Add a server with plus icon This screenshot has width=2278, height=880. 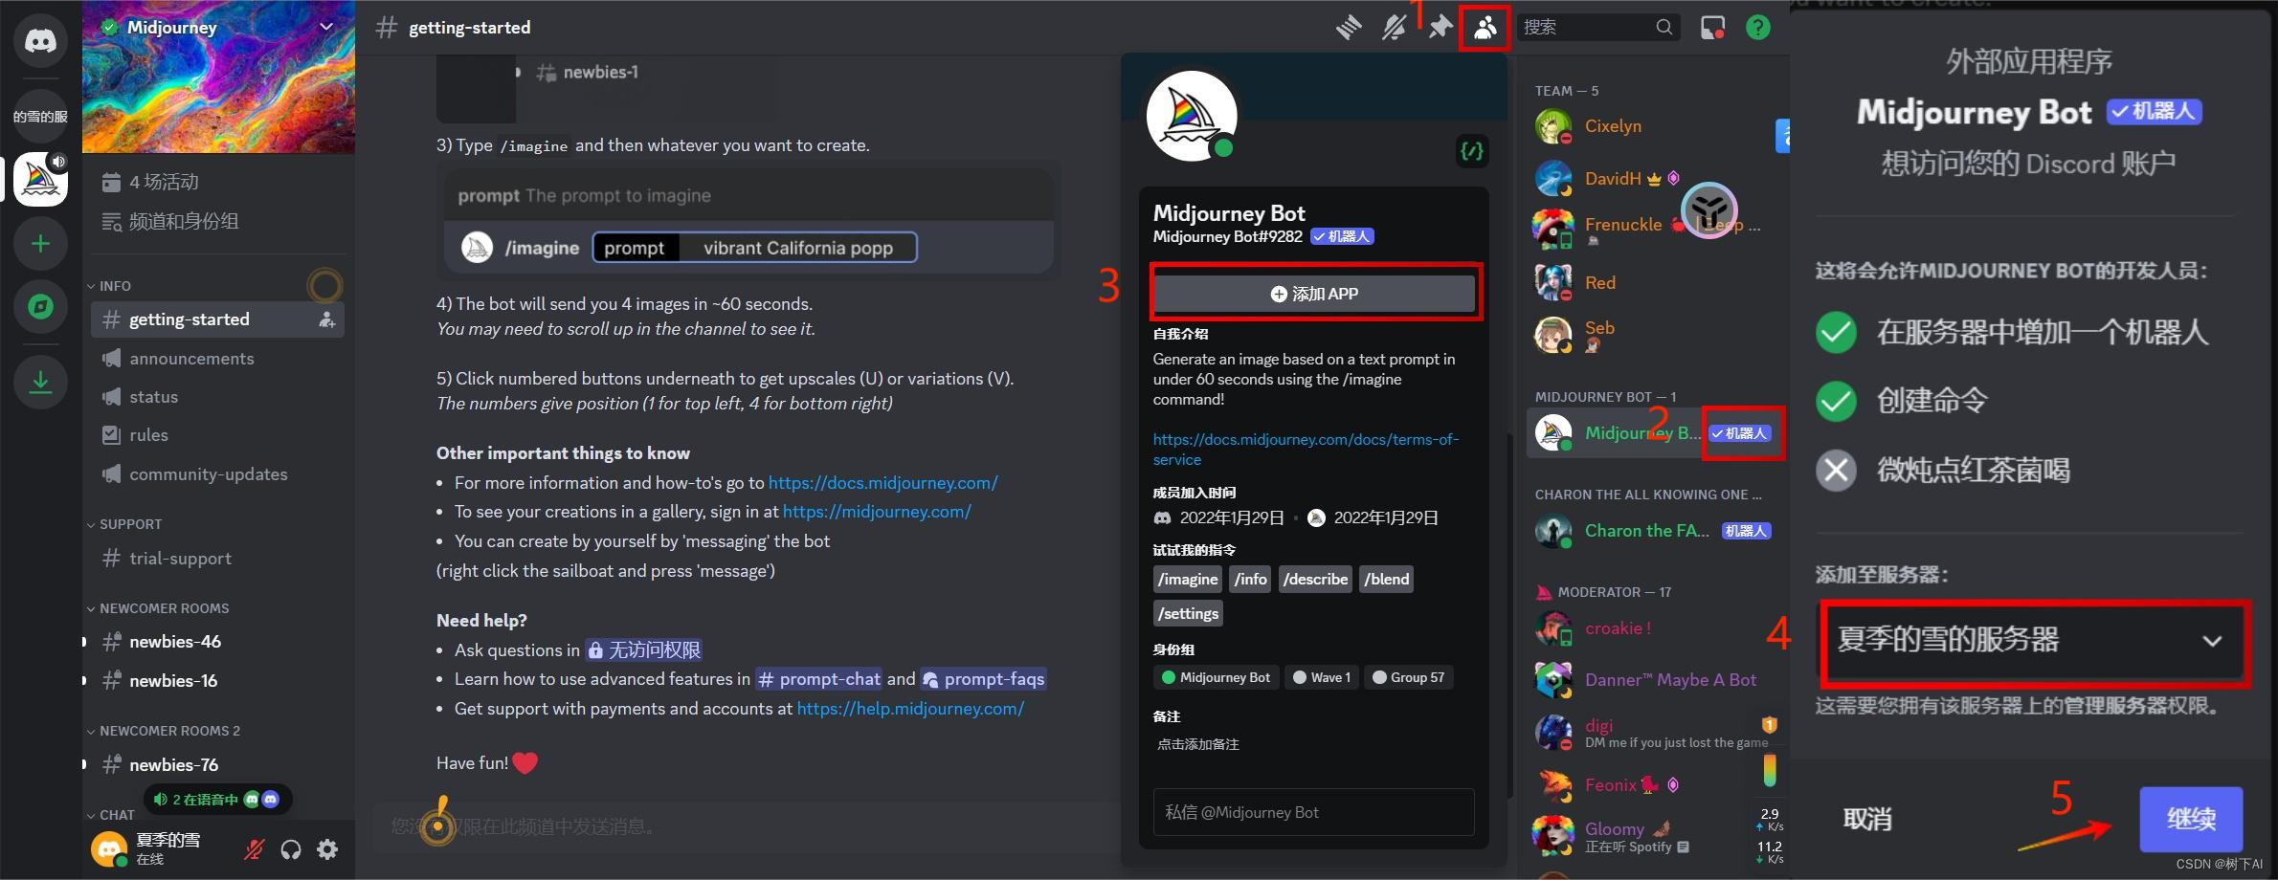pyautogui.click(x=40, y=244)
